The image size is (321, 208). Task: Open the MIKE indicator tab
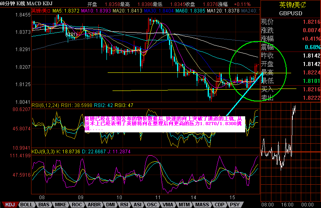(60, 204)
